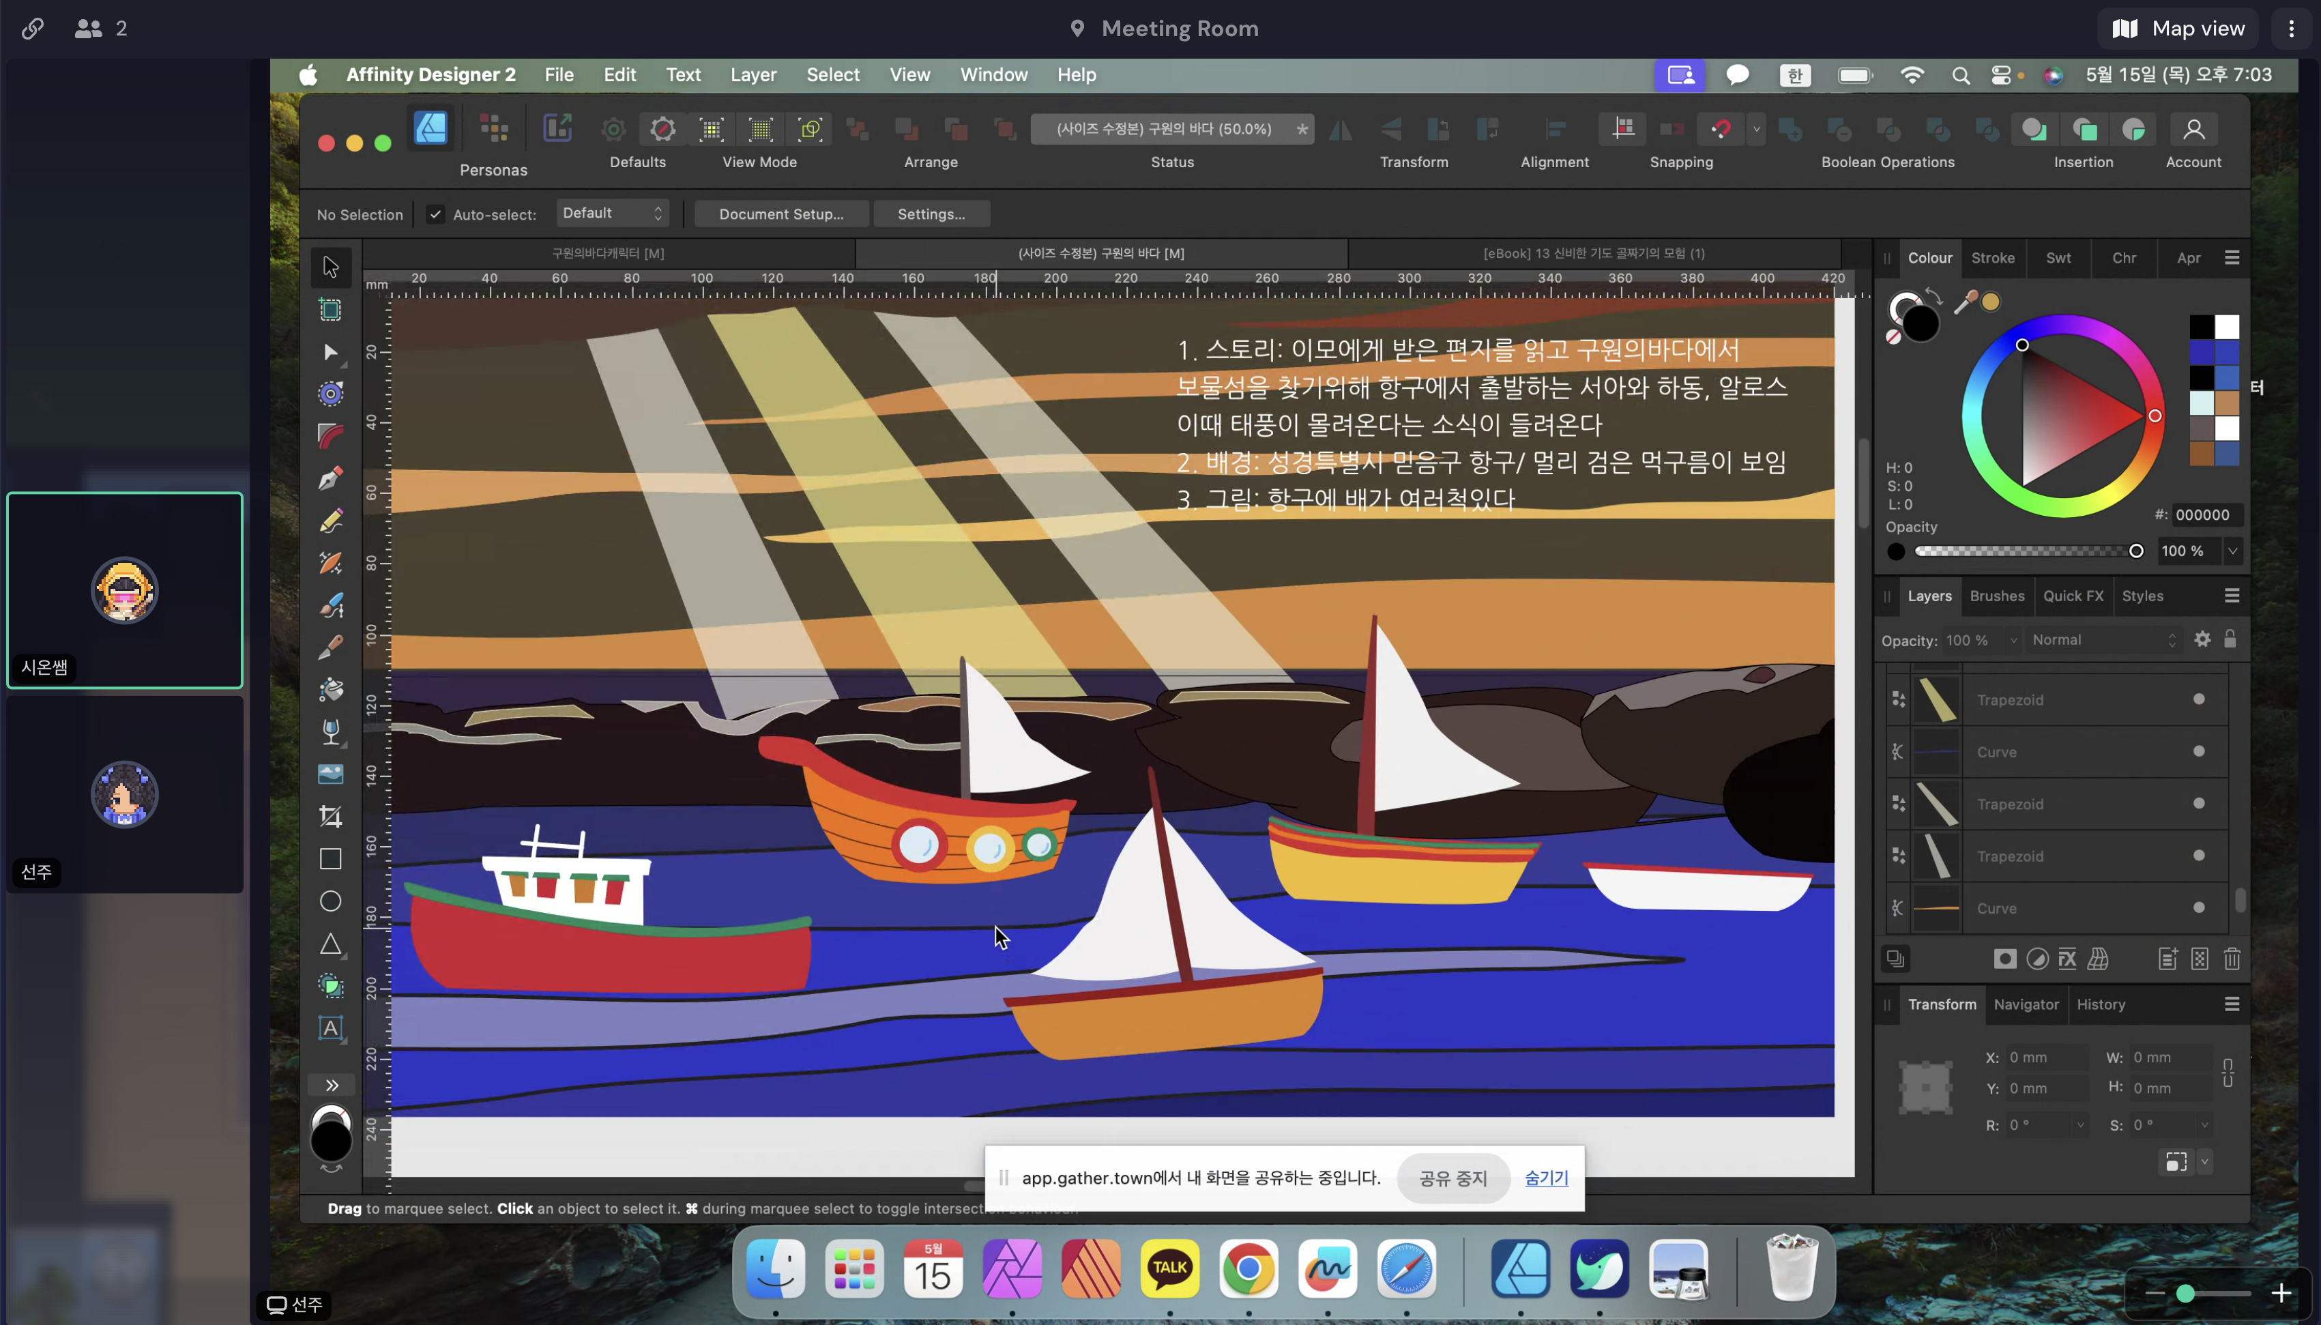2321x1325 pixels.
Task: Open the colour opacity percentage dropdown
Action: (2232, 551)
